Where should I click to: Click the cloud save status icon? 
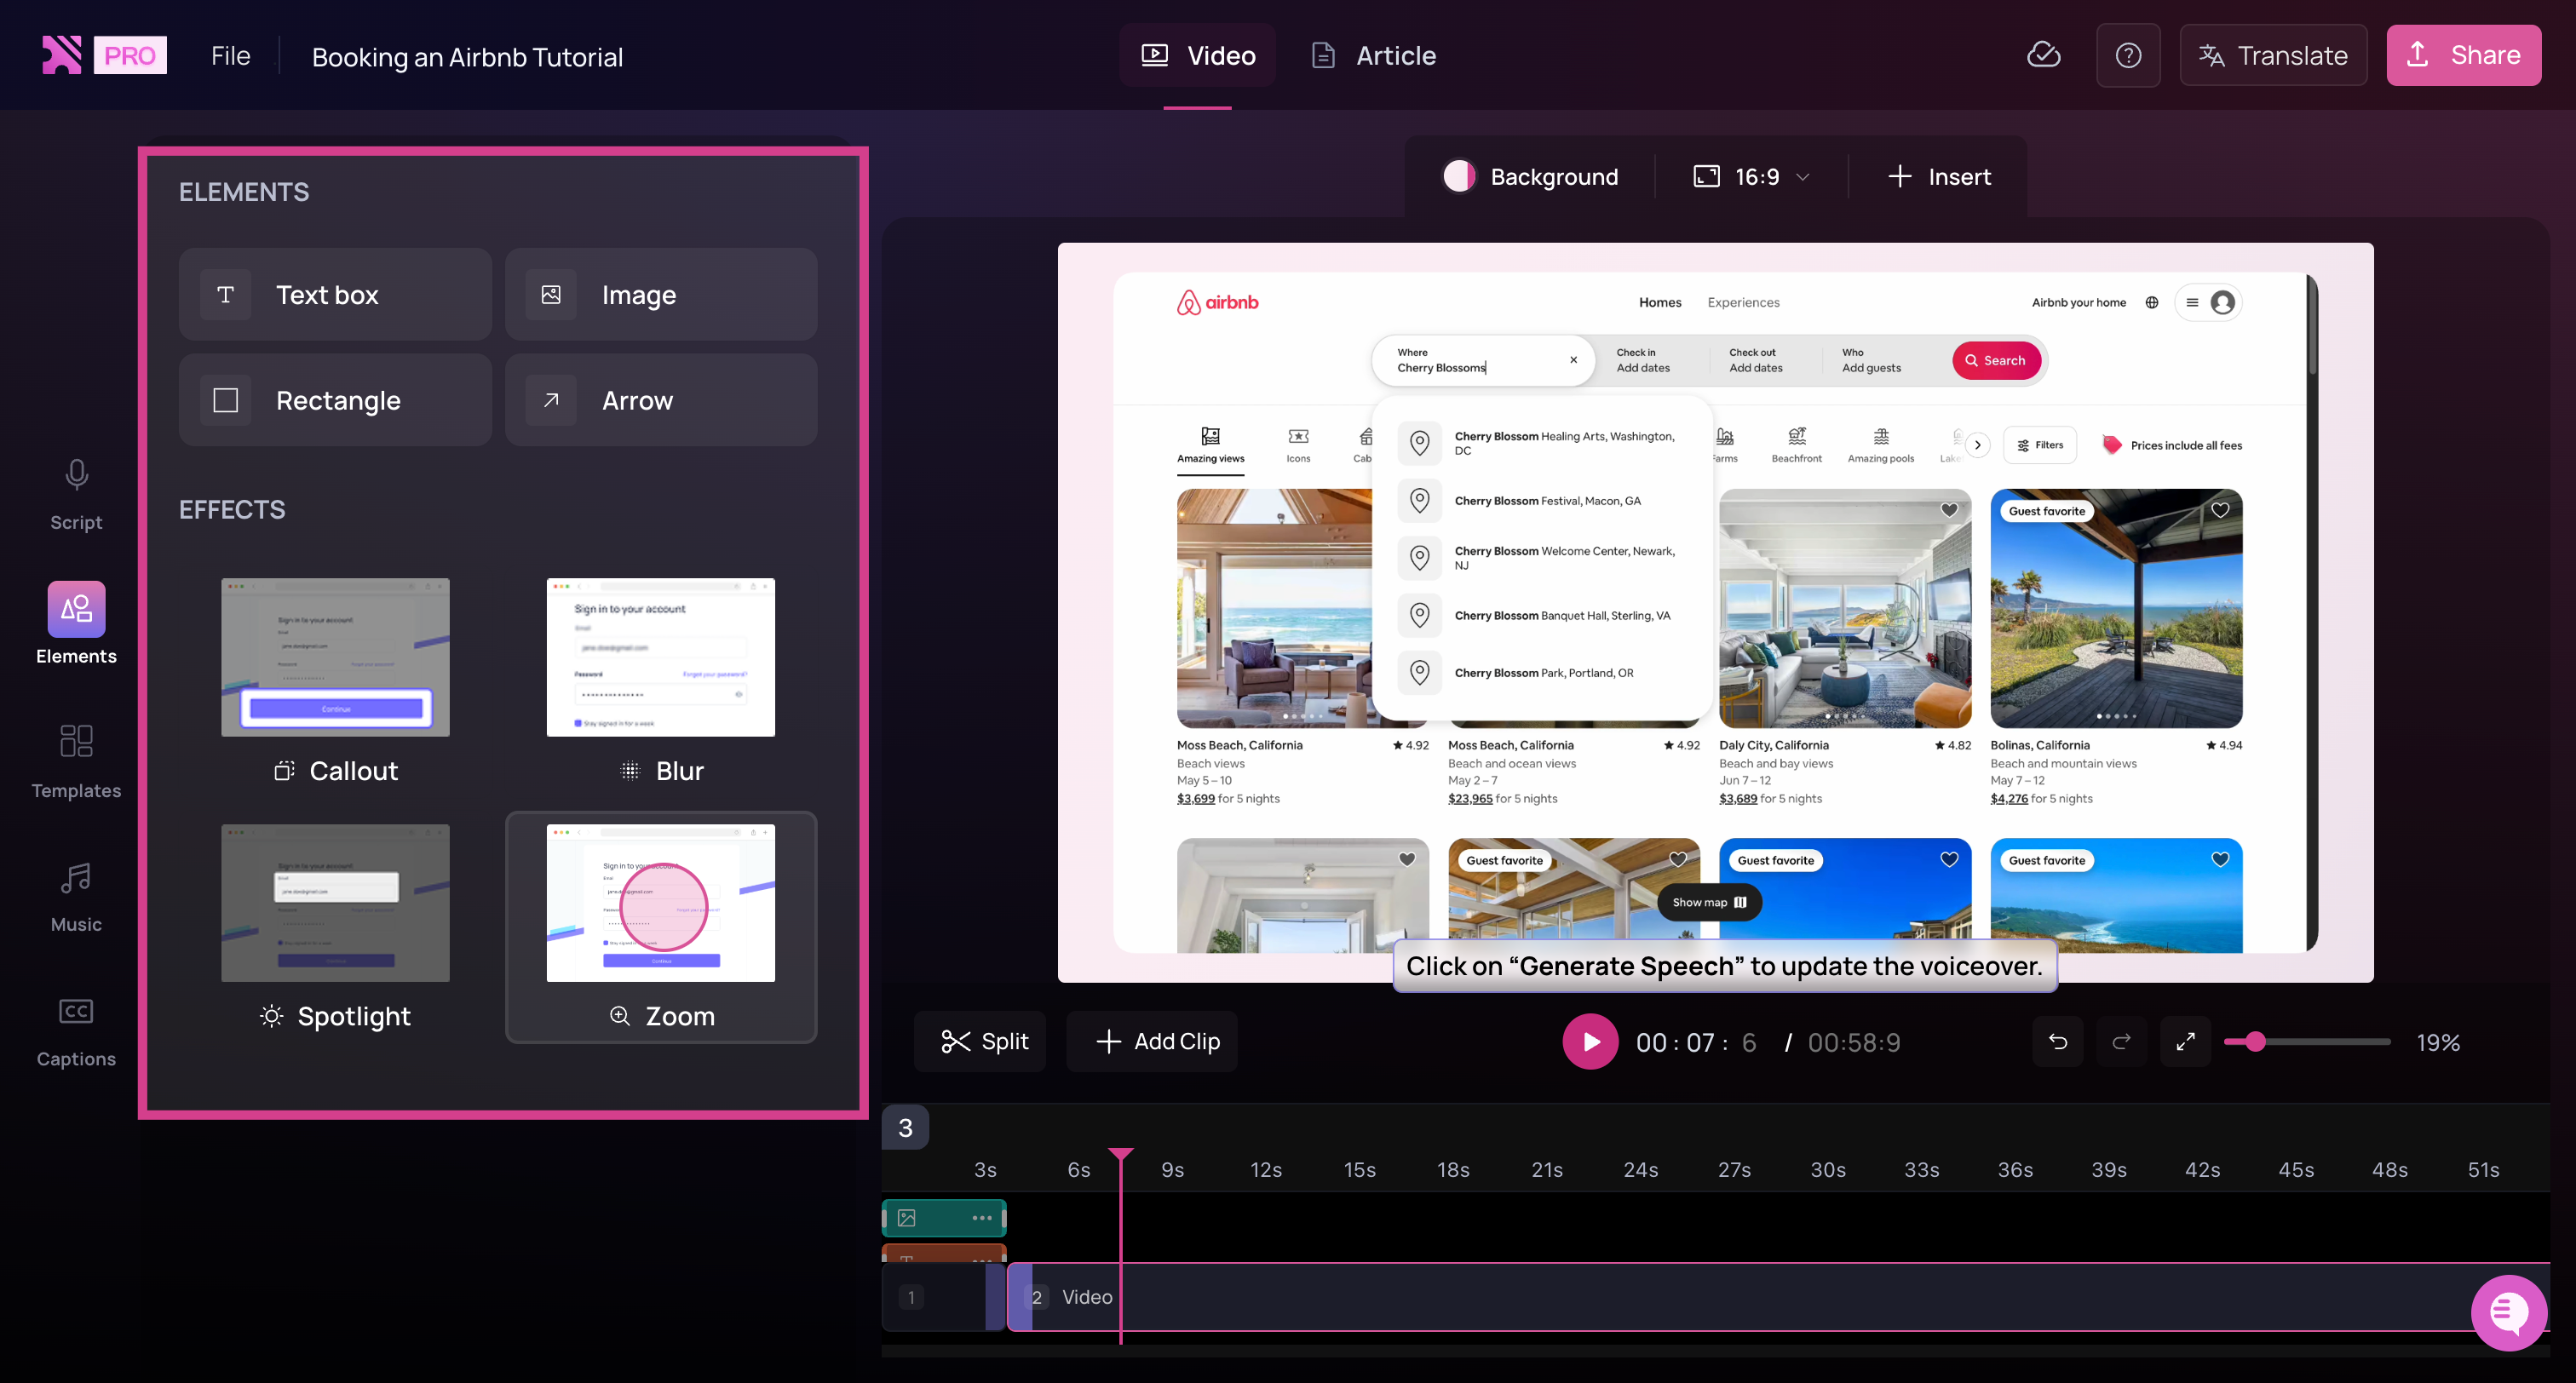pyautogui.click(x=2043, y=55)
